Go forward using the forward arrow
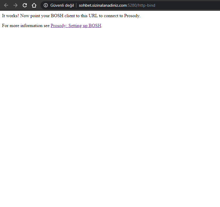Image resolution: width=220 pixels, height=207 pixels. [15, 5]
